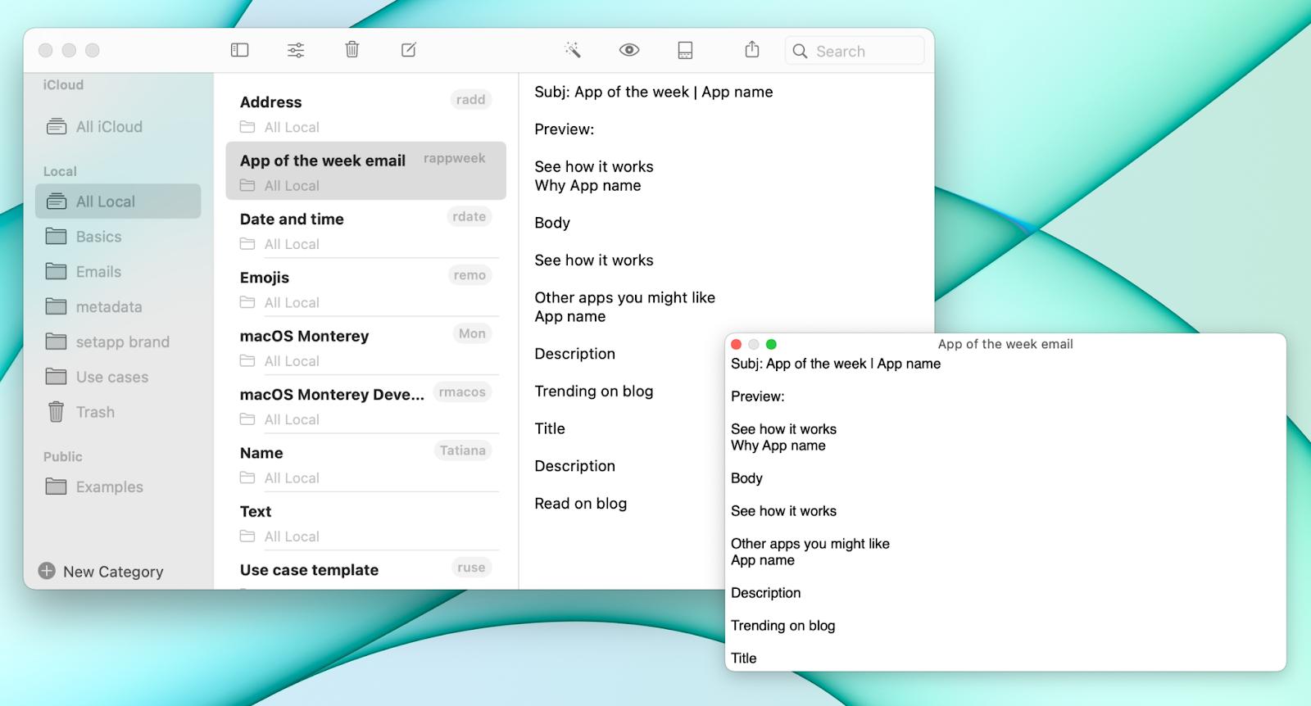The height and width of the screenshot is (706, 1311).
Task: Toggle the eye preview icon
Action: (x=629, y=50)
